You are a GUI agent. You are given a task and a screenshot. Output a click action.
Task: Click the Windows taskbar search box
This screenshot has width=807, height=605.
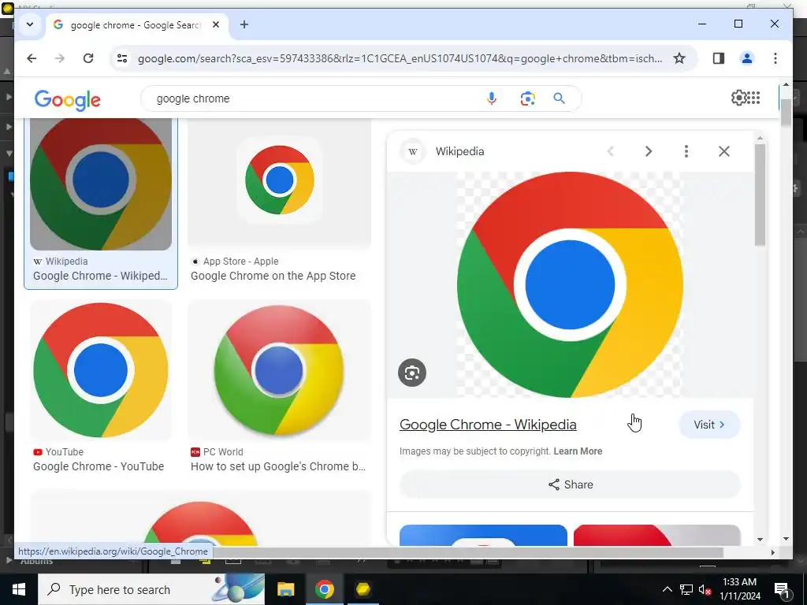point(151,589)
